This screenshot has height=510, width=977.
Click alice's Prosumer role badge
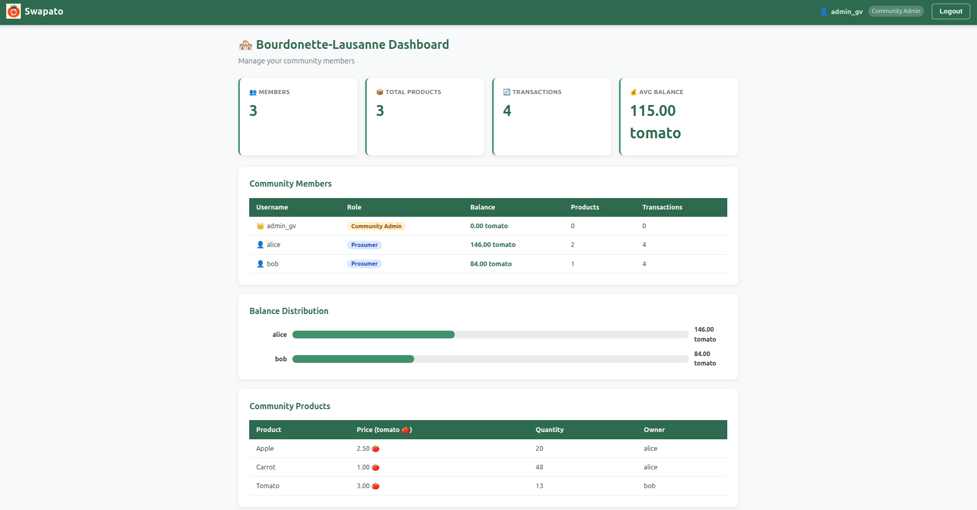pos(364,245)
